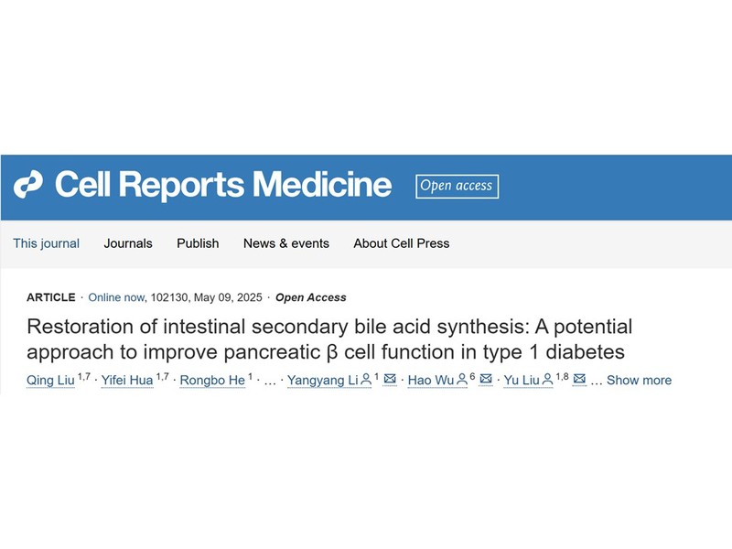Expand the About Cell Press menu

[402, 243]
